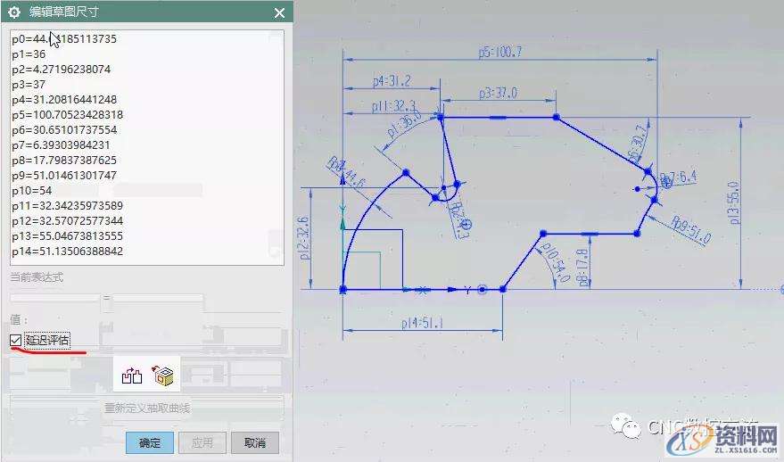Click the 当前表达式 name input field
The height and width of the screenshot is (462, 784).
[x=54, y=299]
